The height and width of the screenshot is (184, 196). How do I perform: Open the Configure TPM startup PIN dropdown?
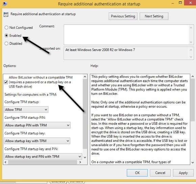tap(37, 125)
